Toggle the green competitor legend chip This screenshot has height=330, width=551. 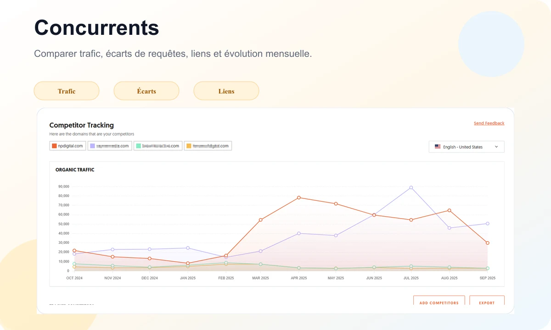[158, 146]
